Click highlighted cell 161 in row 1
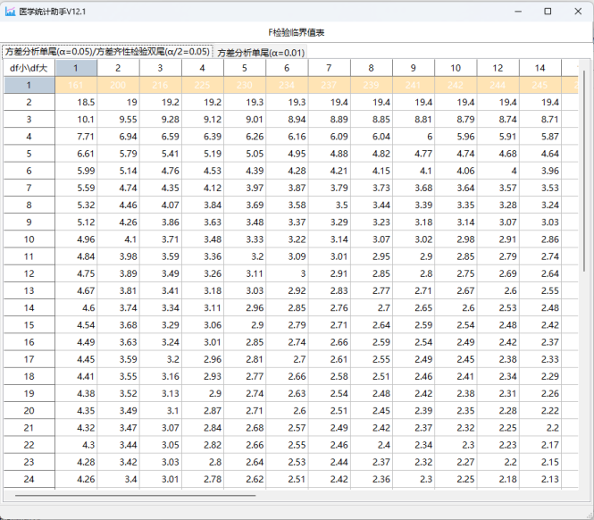 click(76, 85)
